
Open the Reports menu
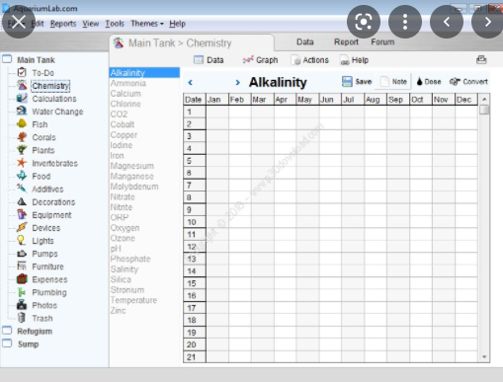pyautogui.click(x=63, y=24)
